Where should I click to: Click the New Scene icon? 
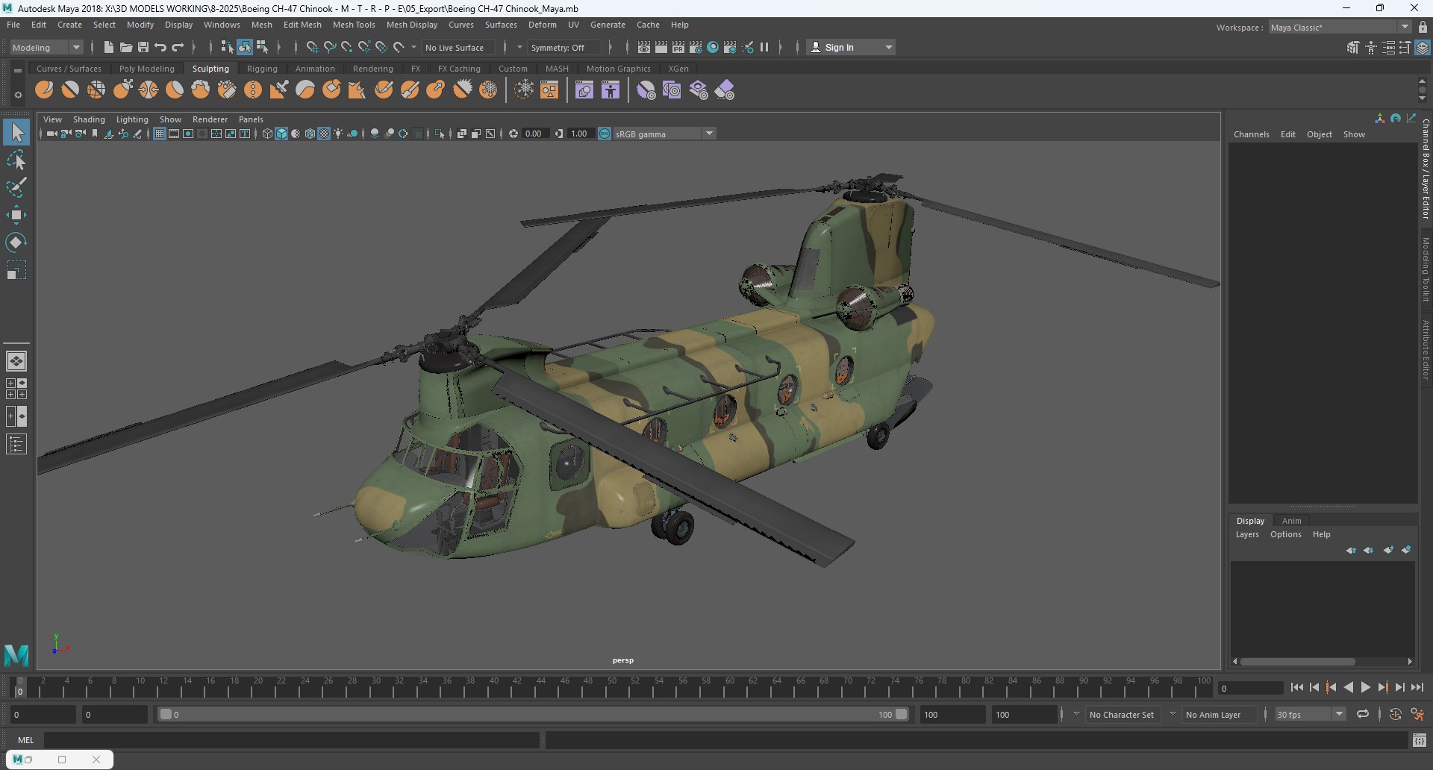pyautogui.click(x=108, y=47)
